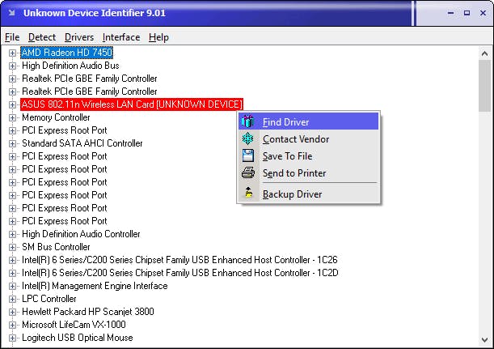
Task: Select LPC Controller entry
Action: click(49, 299)
